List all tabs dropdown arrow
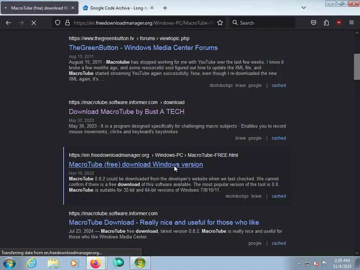360x270 pixels. (x=303, y=8)
